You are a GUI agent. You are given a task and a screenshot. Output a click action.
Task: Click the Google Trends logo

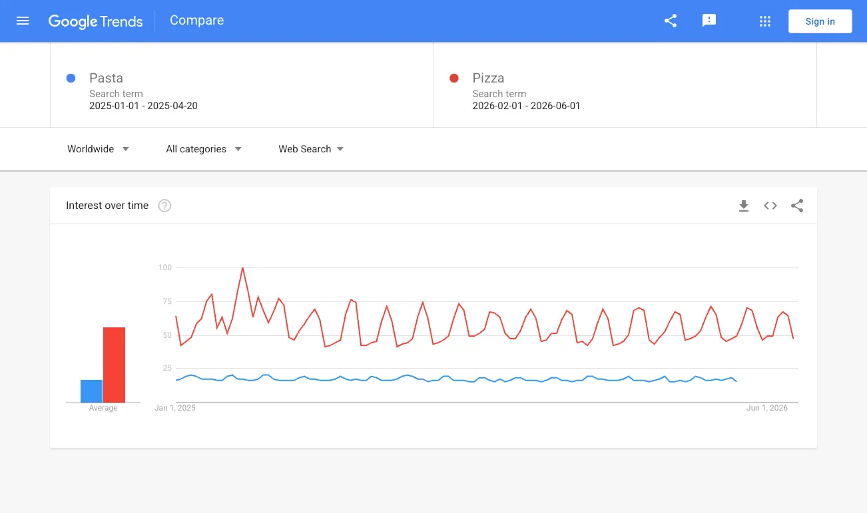point(95,21)
